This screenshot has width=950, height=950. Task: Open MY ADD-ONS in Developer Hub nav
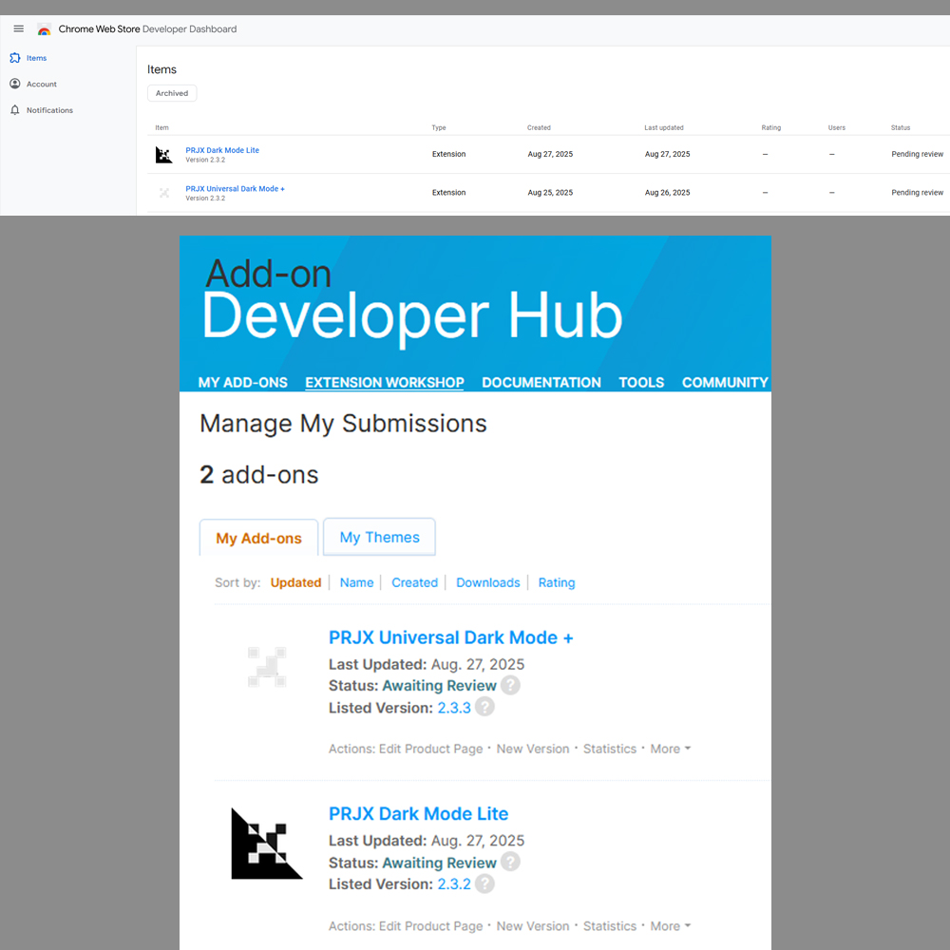click(x=243, y=382)
